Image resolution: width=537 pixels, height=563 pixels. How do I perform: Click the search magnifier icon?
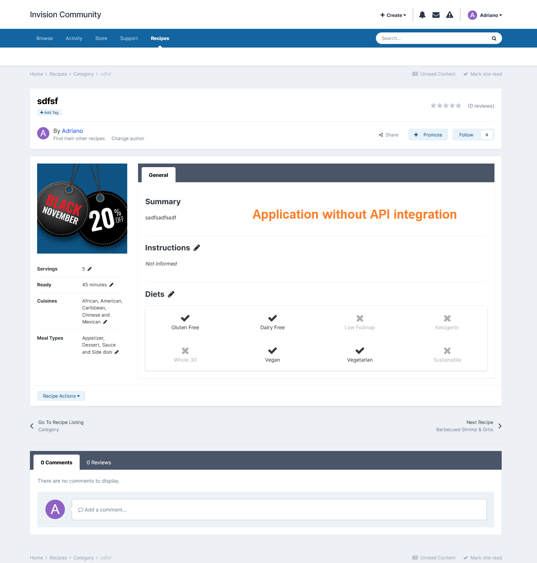[x=494, y=39]
